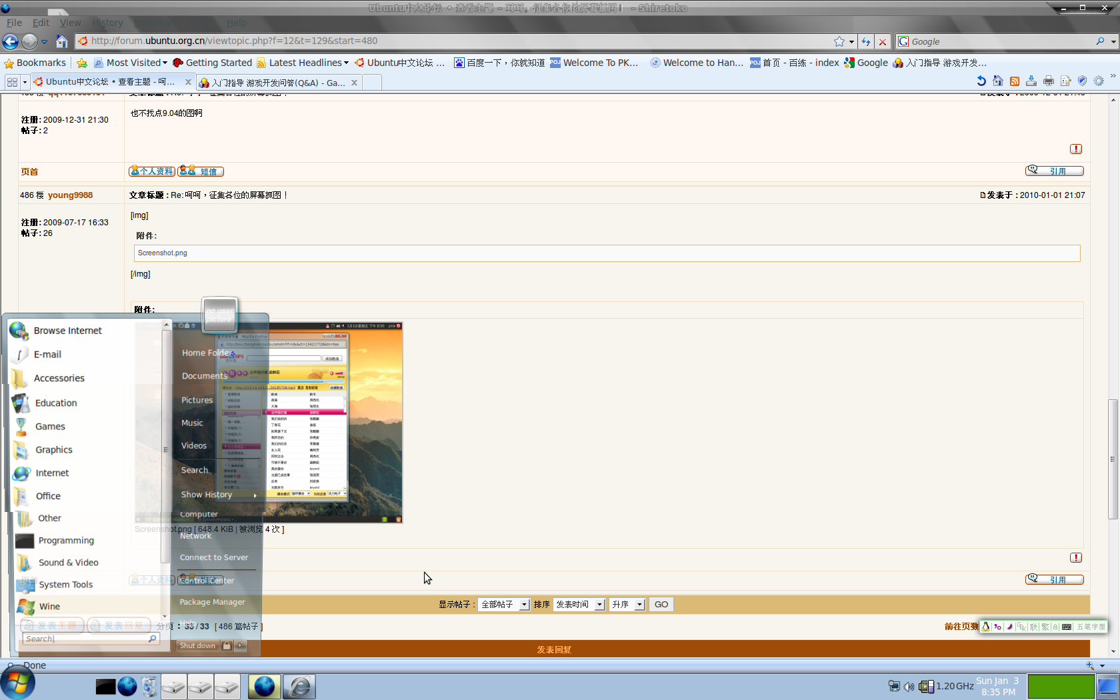Switch to the Internet Explorer style taskbar item
Screen dimensions: 1120x700
[x=299, y=687]
